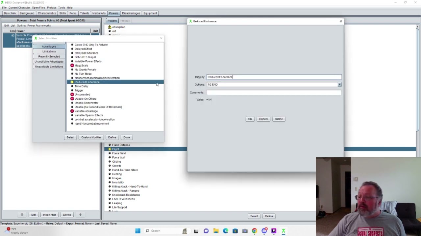The height and width of the screenshot is (236, 421).
Task: Select the Time Delay modifier
Action: [82, 86]
